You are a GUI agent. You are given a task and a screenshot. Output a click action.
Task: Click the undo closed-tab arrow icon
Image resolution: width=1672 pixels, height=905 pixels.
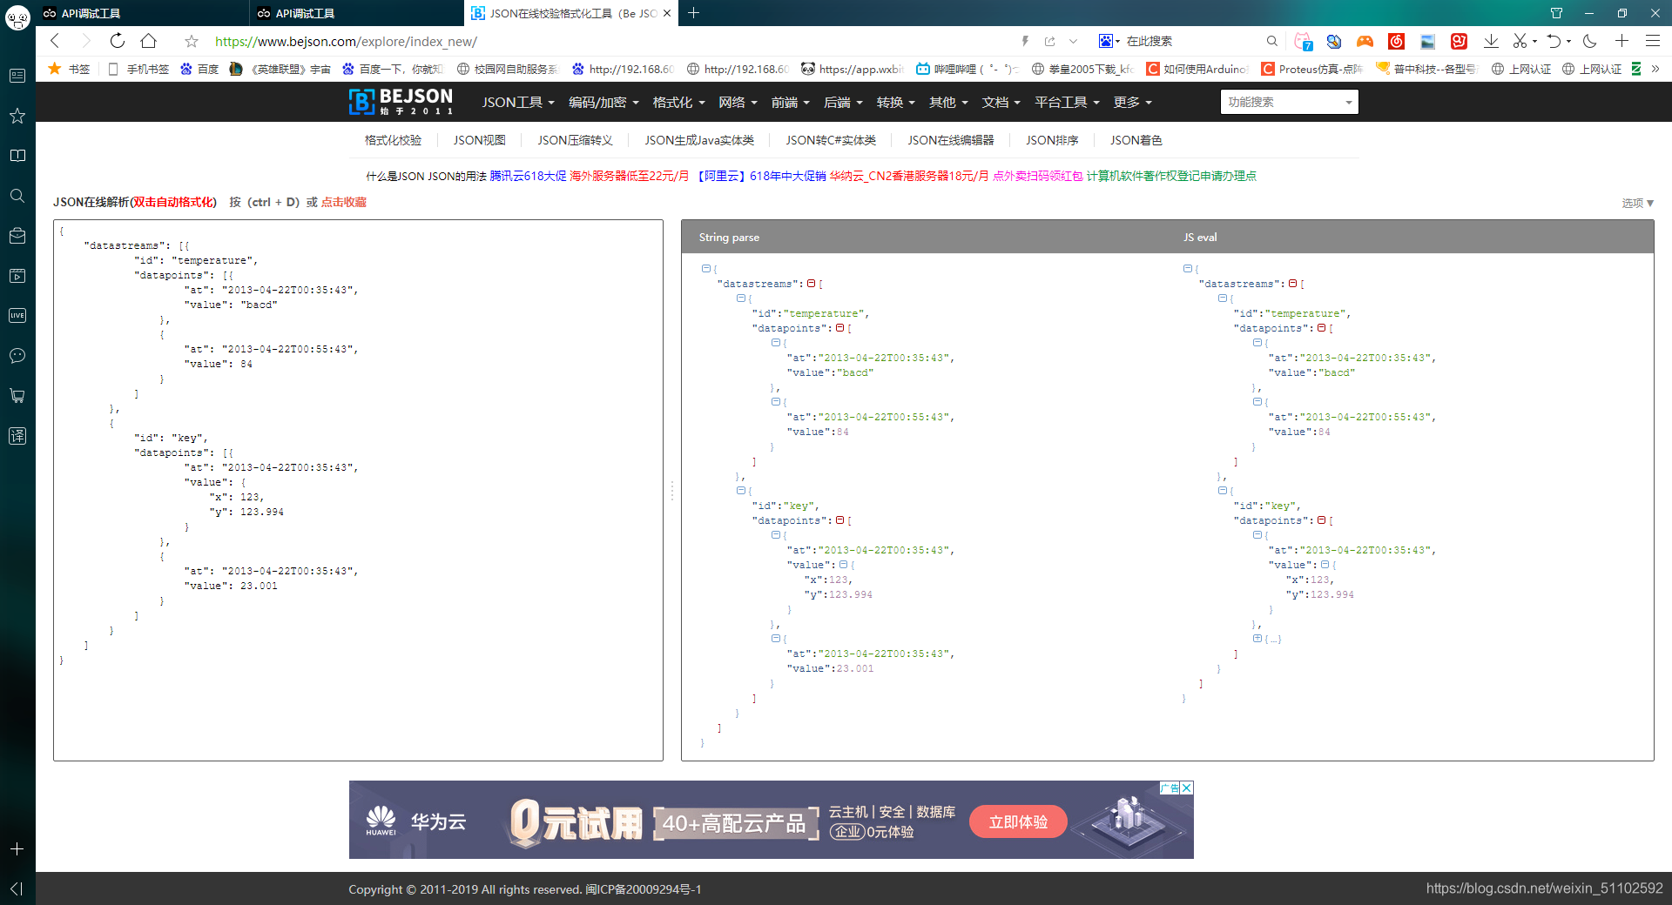coord(1554,41)
